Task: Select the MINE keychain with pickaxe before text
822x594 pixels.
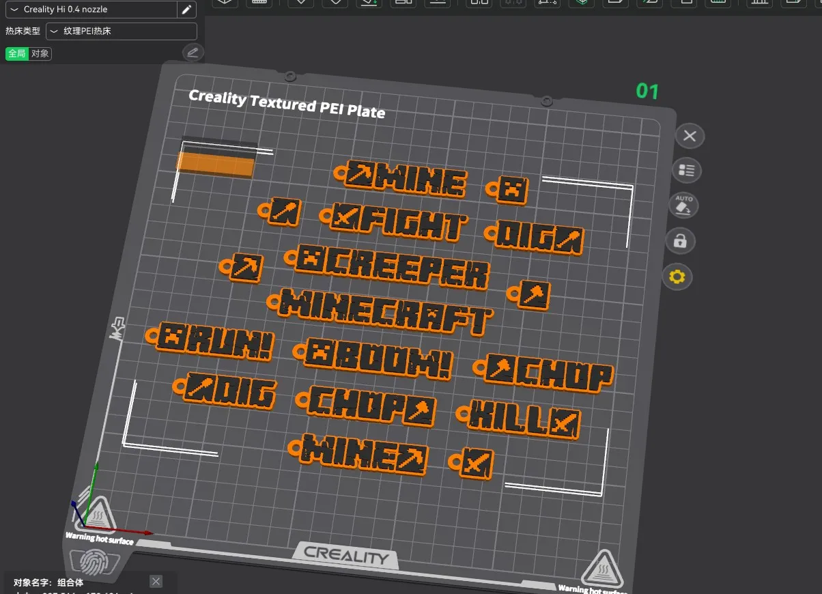Action: tap(401, 179)
